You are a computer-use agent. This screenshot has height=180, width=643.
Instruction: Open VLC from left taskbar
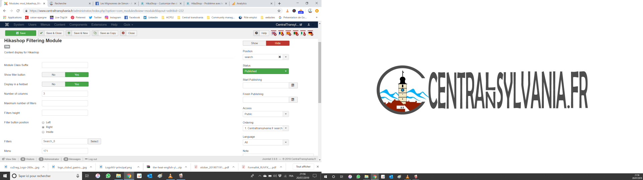point(170,176)
